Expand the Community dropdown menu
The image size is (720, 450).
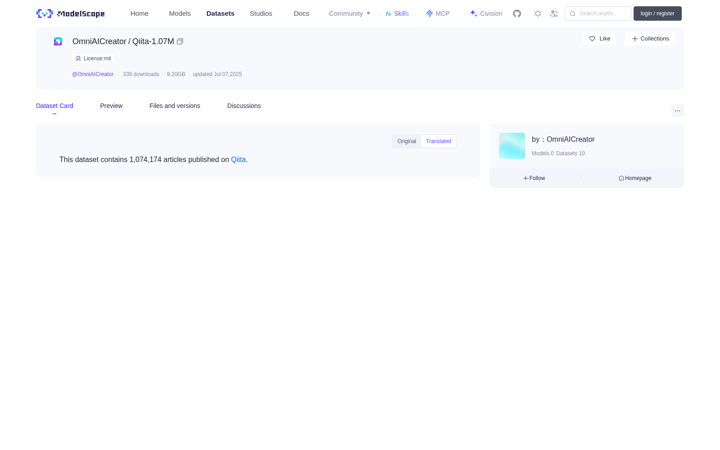click(x=350, y=13)
